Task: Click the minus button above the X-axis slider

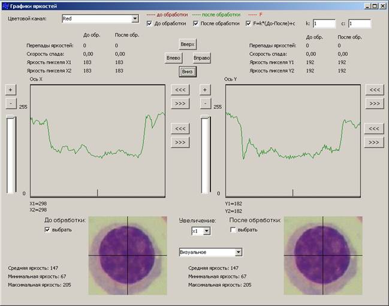Action: (11, 103)
